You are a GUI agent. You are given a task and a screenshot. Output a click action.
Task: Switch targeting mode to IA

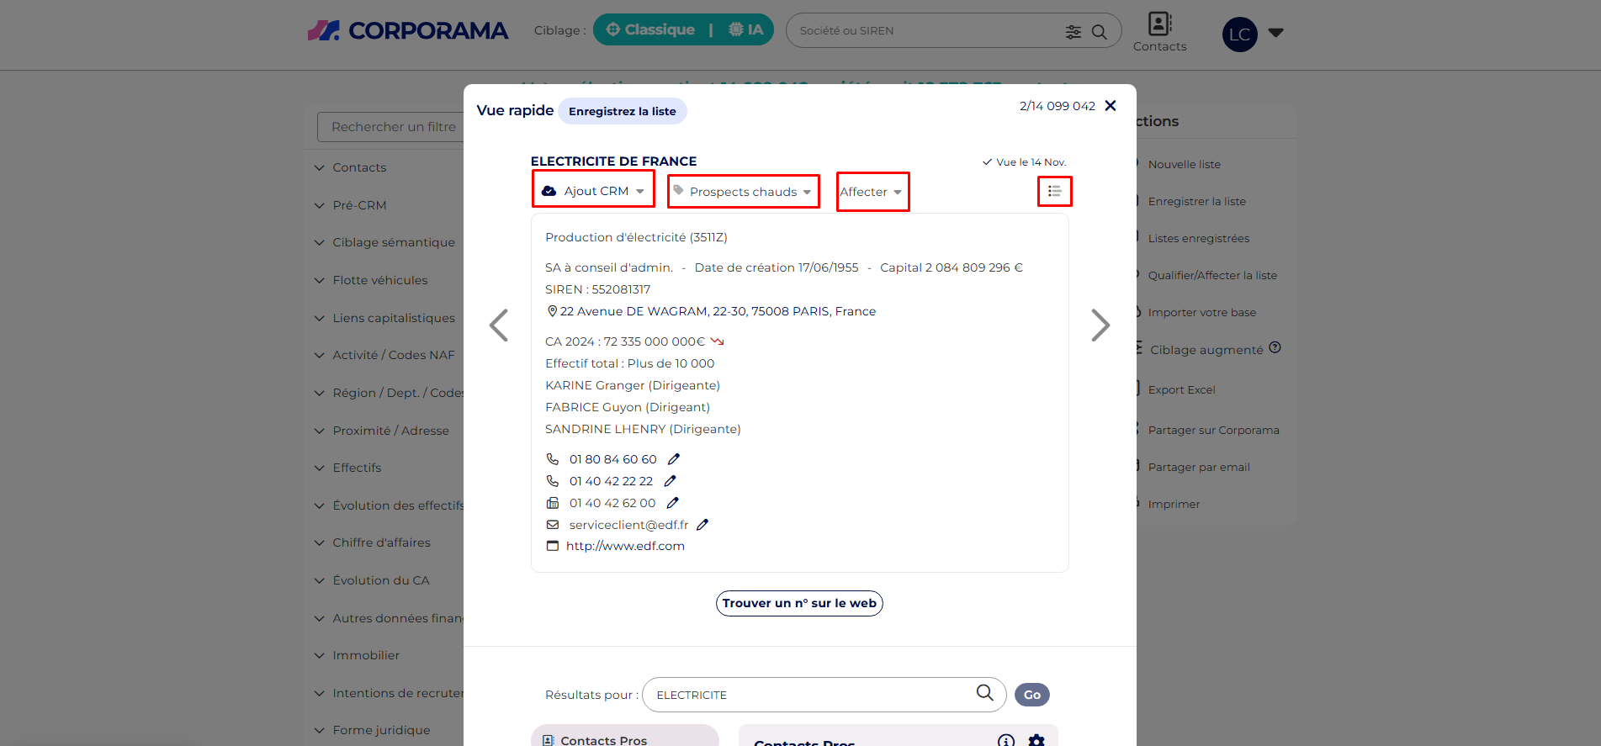coord(746,30)
